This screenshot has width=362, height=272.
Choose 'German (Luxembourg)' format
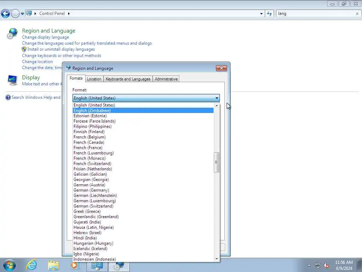tap(143, 201)
